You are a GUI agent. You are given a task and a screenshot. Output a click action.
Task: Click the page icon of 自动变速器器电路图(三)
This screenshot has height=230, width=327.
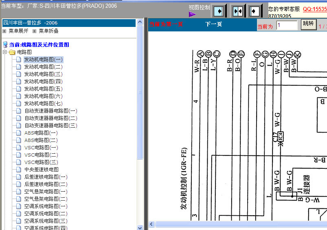pyautogui.click(x=19, y=126)
